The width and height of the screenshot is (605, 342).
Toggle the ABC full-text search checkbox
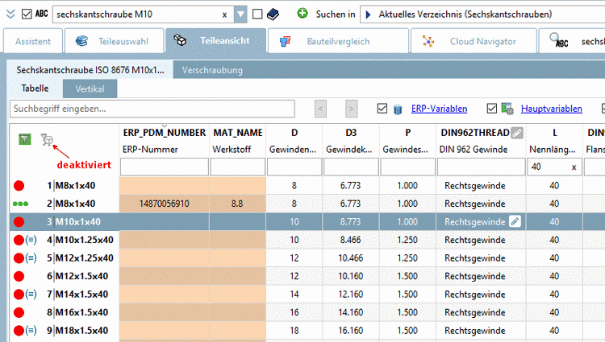click(27, 14)
